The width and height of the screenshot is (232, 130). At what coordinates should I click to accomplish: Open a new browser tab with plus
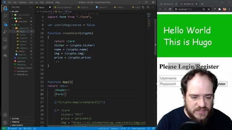202,4
